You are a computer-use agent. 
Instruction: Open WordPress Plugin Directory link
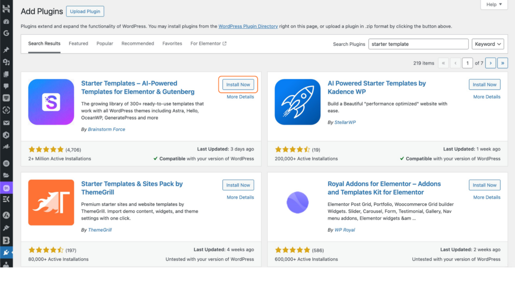pos(247,26)
